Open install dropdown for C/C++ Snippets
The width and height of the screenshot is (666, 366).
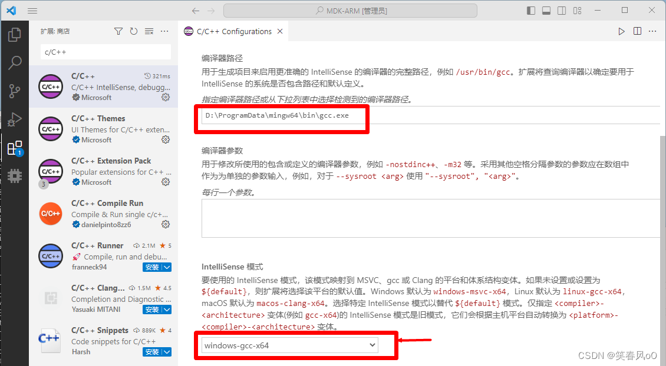(167, 352)
